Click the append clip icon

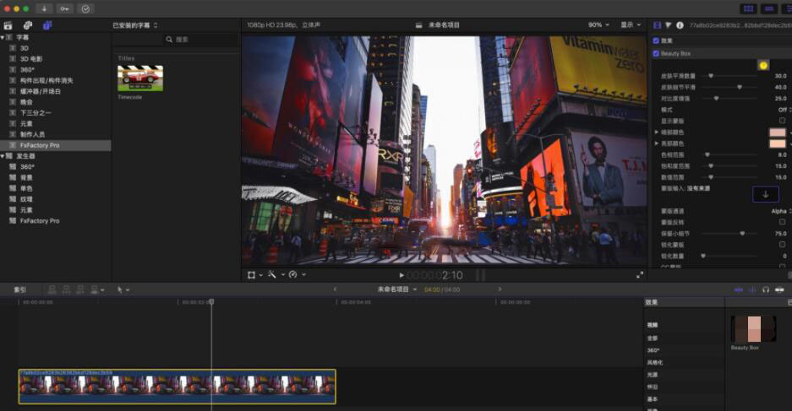[x=79, y=289]
